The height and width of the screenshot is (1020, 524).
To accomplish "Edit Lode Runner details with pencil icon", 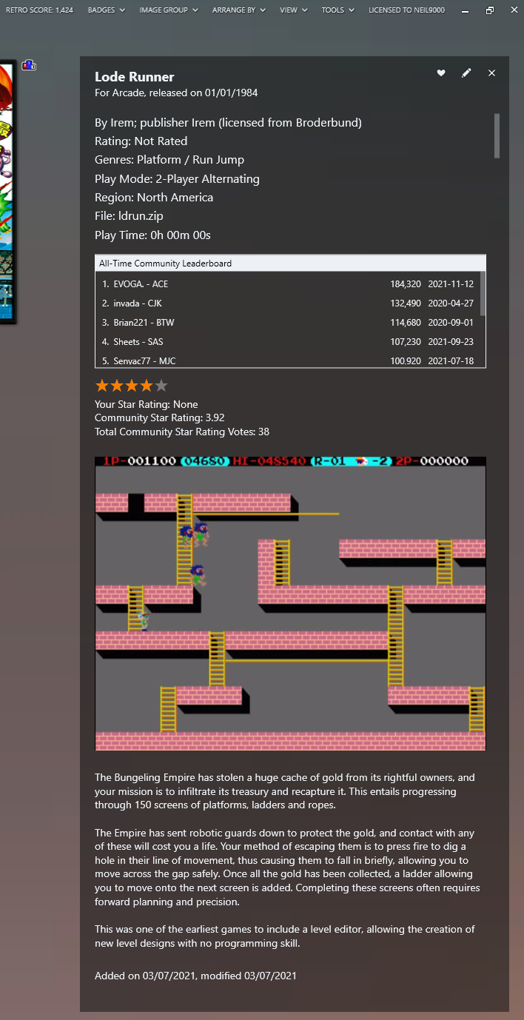I will pos(466,73).
